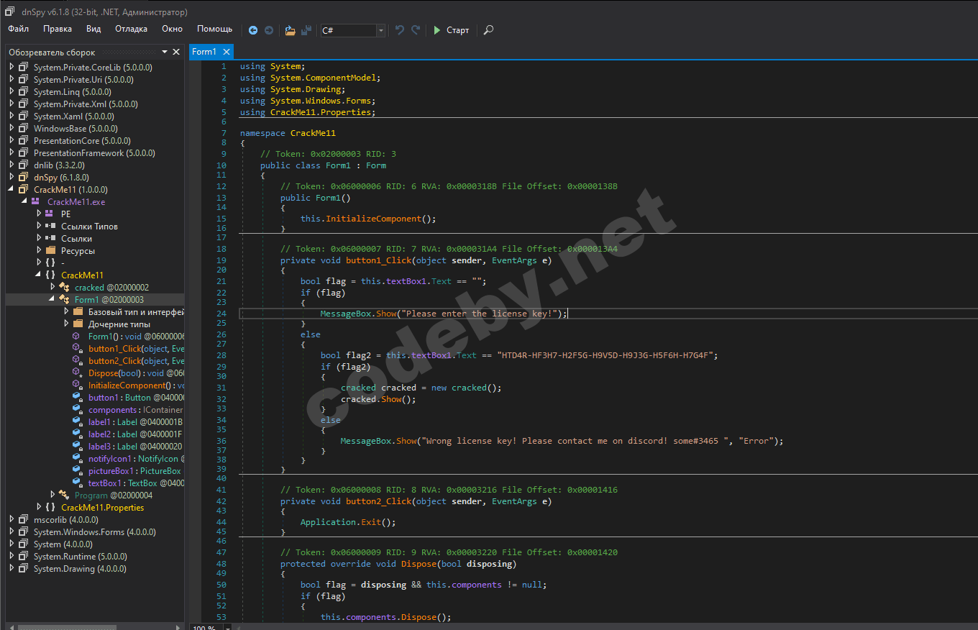The width and height of the screenshot is (978, 630).
Task: Expand the mscorlib (4.0.0.0) assembly
Action: [12, 519]
